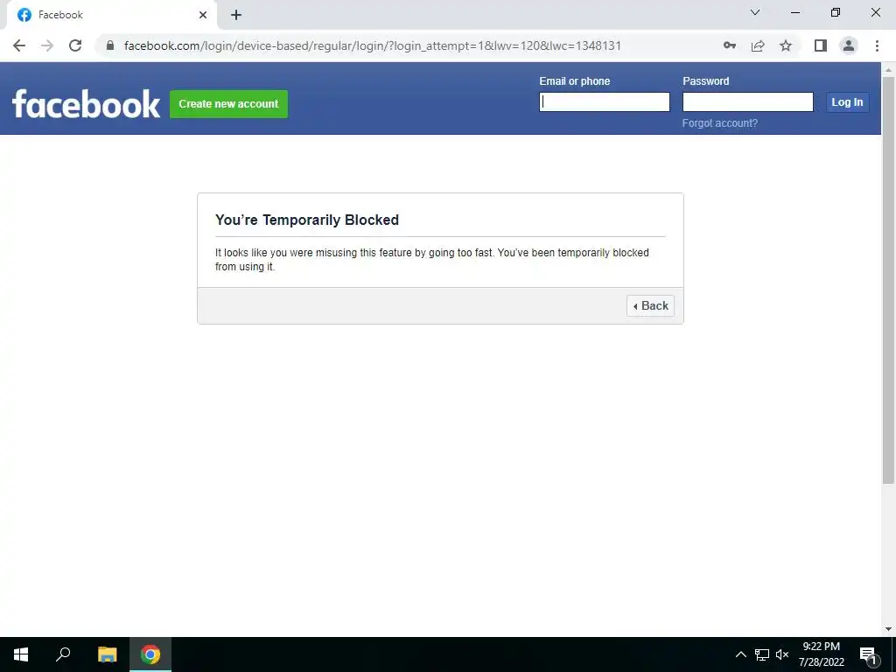896x672 pixels.
Task: Click the Create new account button
Action: pyautogui.click(x=228, y=104)
